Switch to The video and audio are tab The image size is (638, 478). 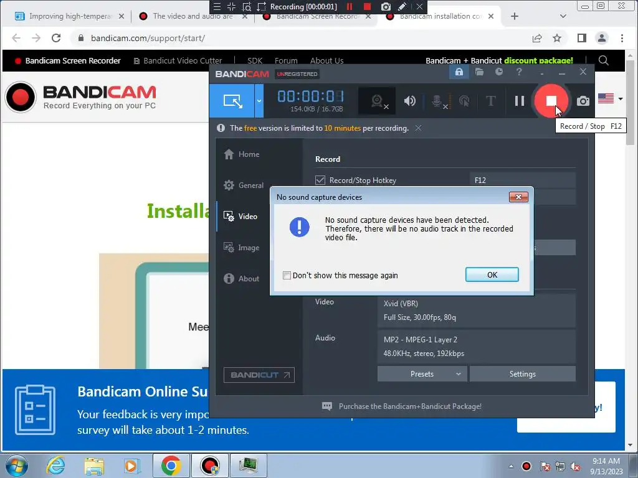(x=193, y=16)
